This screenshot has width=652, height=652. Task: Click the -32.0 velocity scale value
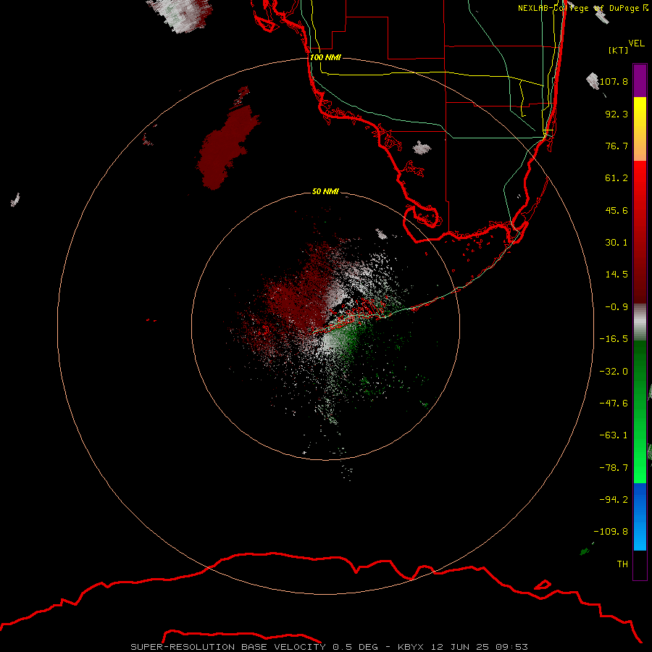click(614, 372)
